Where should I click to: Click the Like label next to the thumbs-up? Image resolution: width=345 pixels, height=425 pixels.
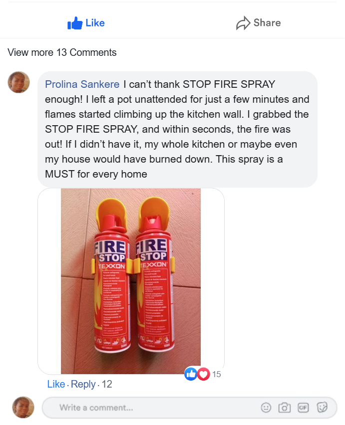95,23
